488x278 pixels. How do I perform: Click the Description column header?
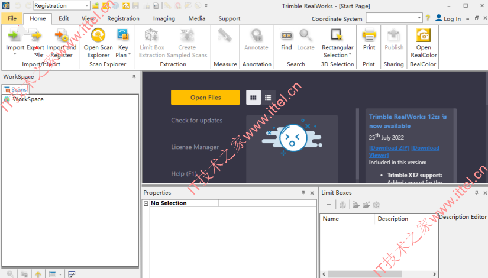click(406, 219)
